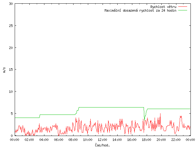The image size is (196, 147).
Task: Click the 20:00 time label
Action: 161,140
